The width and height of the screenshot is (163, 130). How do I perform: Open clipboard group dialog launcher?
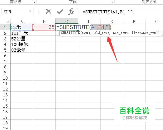pyautogui.click(x=34, y=2)
